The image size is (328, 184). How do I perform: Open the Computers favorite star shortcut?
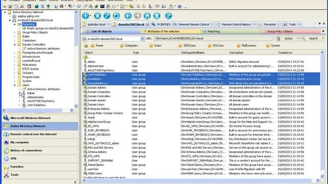point(129,45)
